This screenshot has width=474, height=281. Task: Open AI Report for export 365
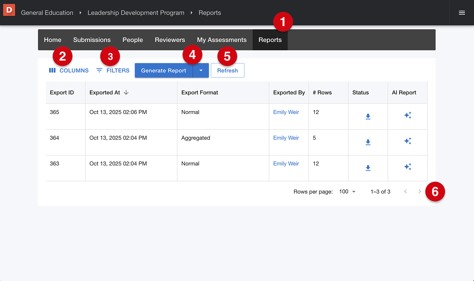[407, 116]
